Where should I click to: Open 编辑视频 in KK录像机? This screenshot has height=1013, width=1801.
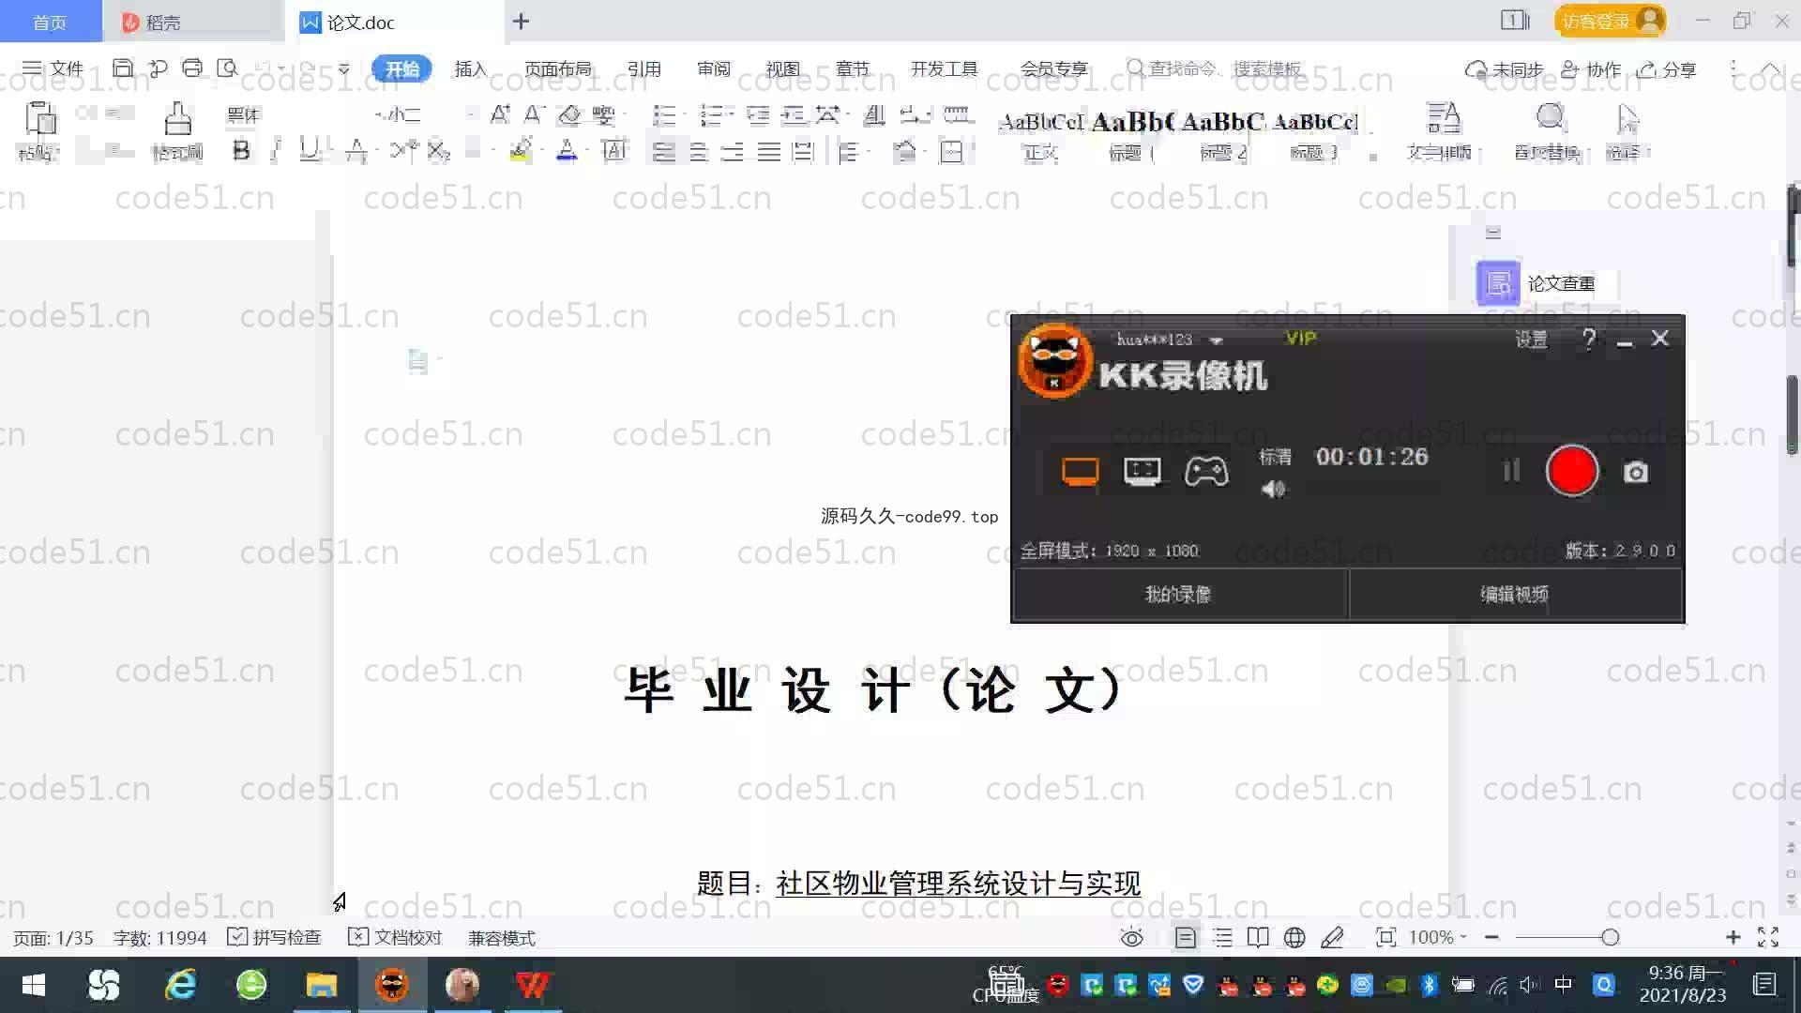click(x=1515, y=594)
